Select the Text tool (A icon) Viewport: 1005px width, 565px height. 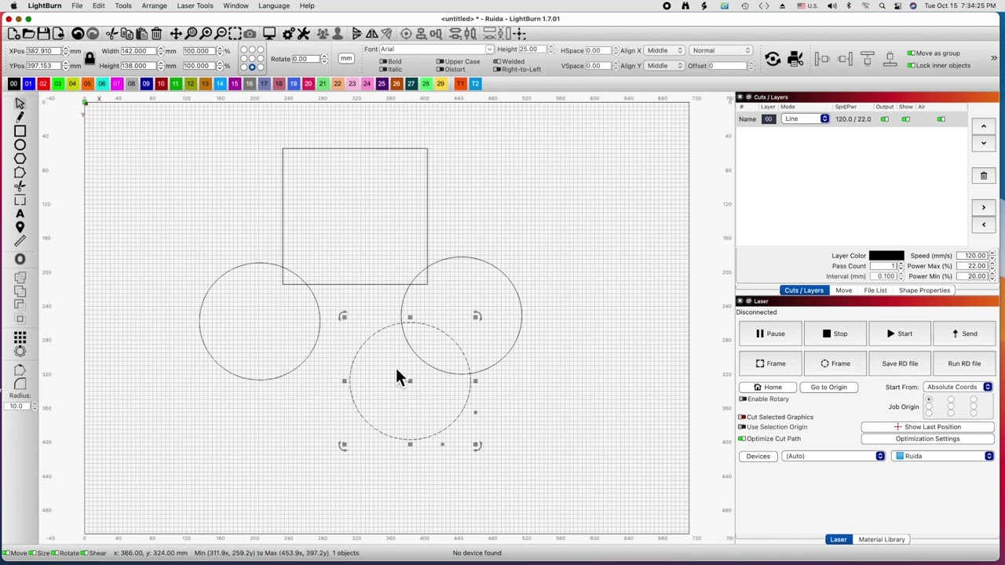pyautogui.click(x=20, y=213)
